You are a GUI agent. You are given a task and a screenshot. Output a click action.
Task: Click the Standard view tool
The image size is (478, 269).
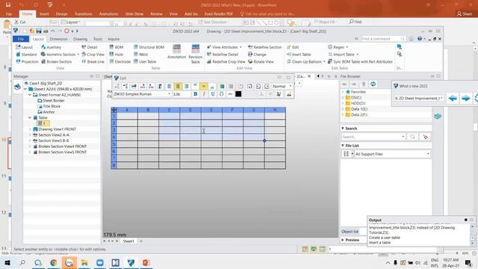26,55
